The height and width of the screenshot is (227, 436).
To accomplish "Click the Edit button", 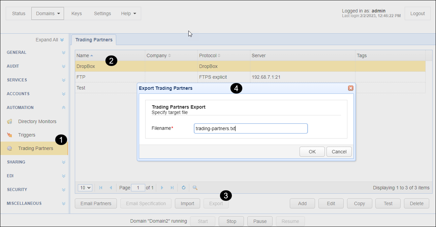I will pyautogui.click(x=331, y=203).
